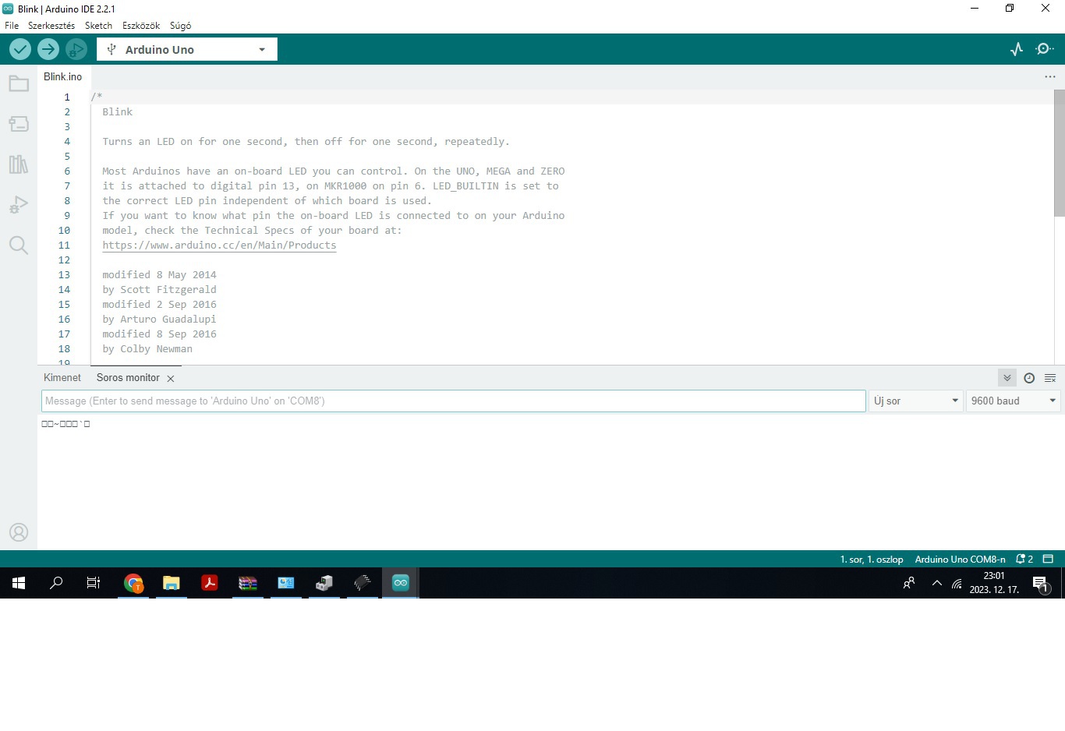Image resolution: width=1065 pixels, height=731 pixels.
Task: Click the 'by Scott Fitzgerald' comment line
Action: 159,289
